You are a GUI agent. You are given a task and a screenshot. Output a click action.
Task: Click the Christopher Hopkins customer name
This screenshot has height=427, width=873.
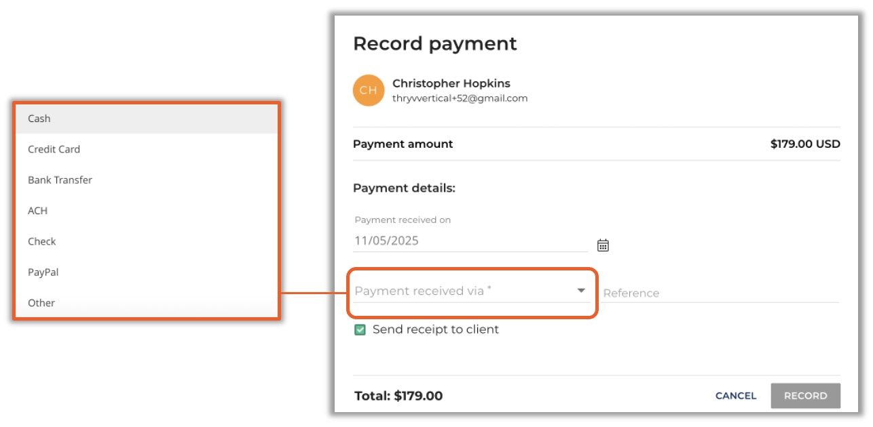(451, 83)
